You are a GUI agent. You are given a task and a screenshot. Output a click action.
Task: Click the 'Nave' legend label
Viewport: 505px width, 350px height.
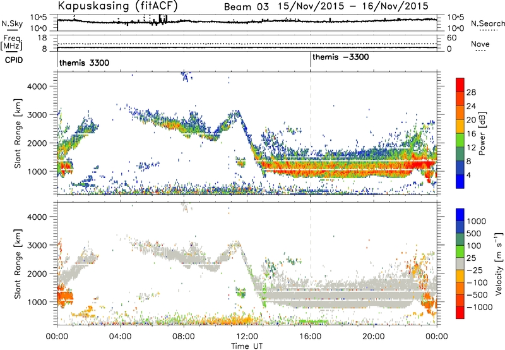click(x=480, y=44)
